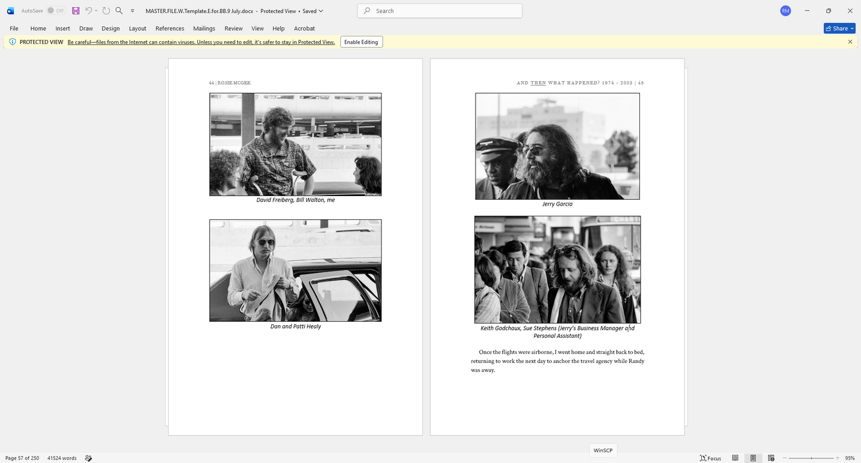861x463 pixels.
Task: Select the Dan and Patti Healy photo
Action: click(296, 271)
